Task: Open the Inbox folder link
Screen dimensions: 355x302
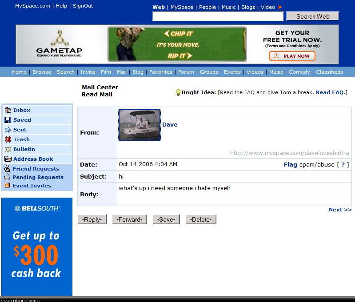Action: pos(22,110)
